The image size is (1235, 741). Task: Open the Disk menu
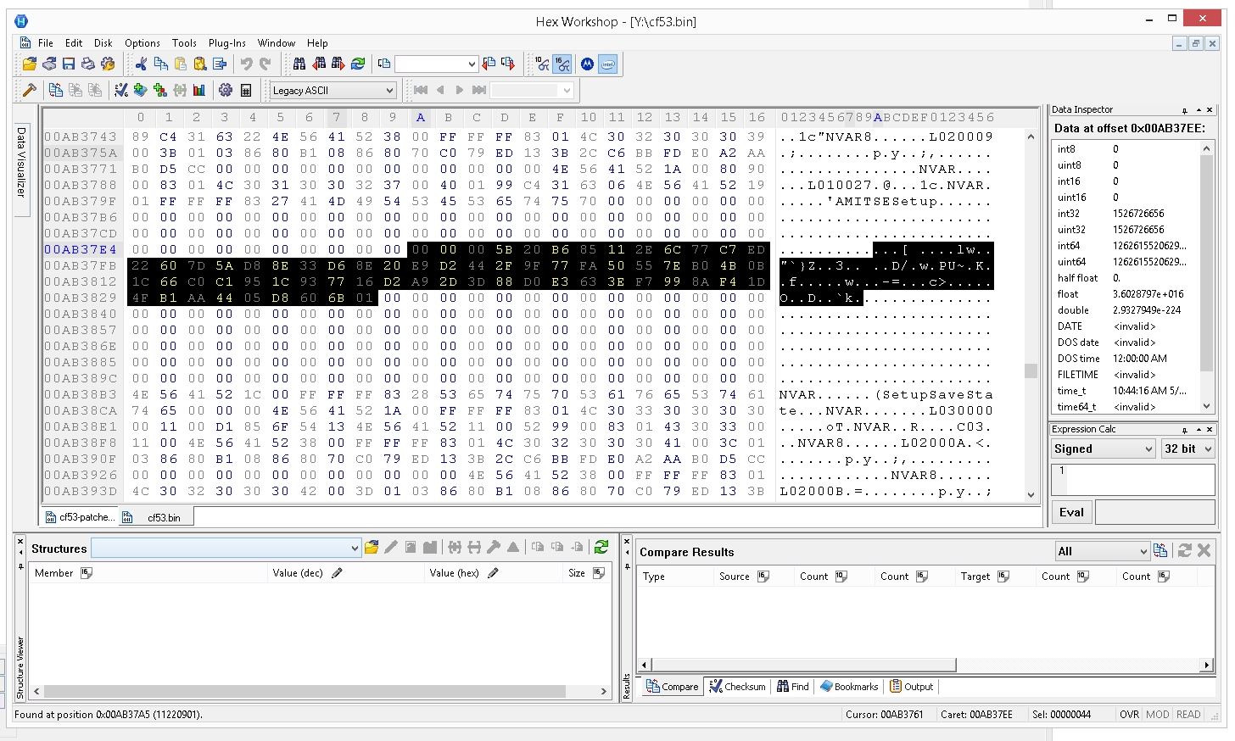(103, 43)
